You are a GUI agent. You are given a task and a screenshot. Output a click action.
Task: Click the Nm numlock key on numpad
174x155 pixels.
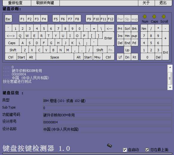coord(144,28)
